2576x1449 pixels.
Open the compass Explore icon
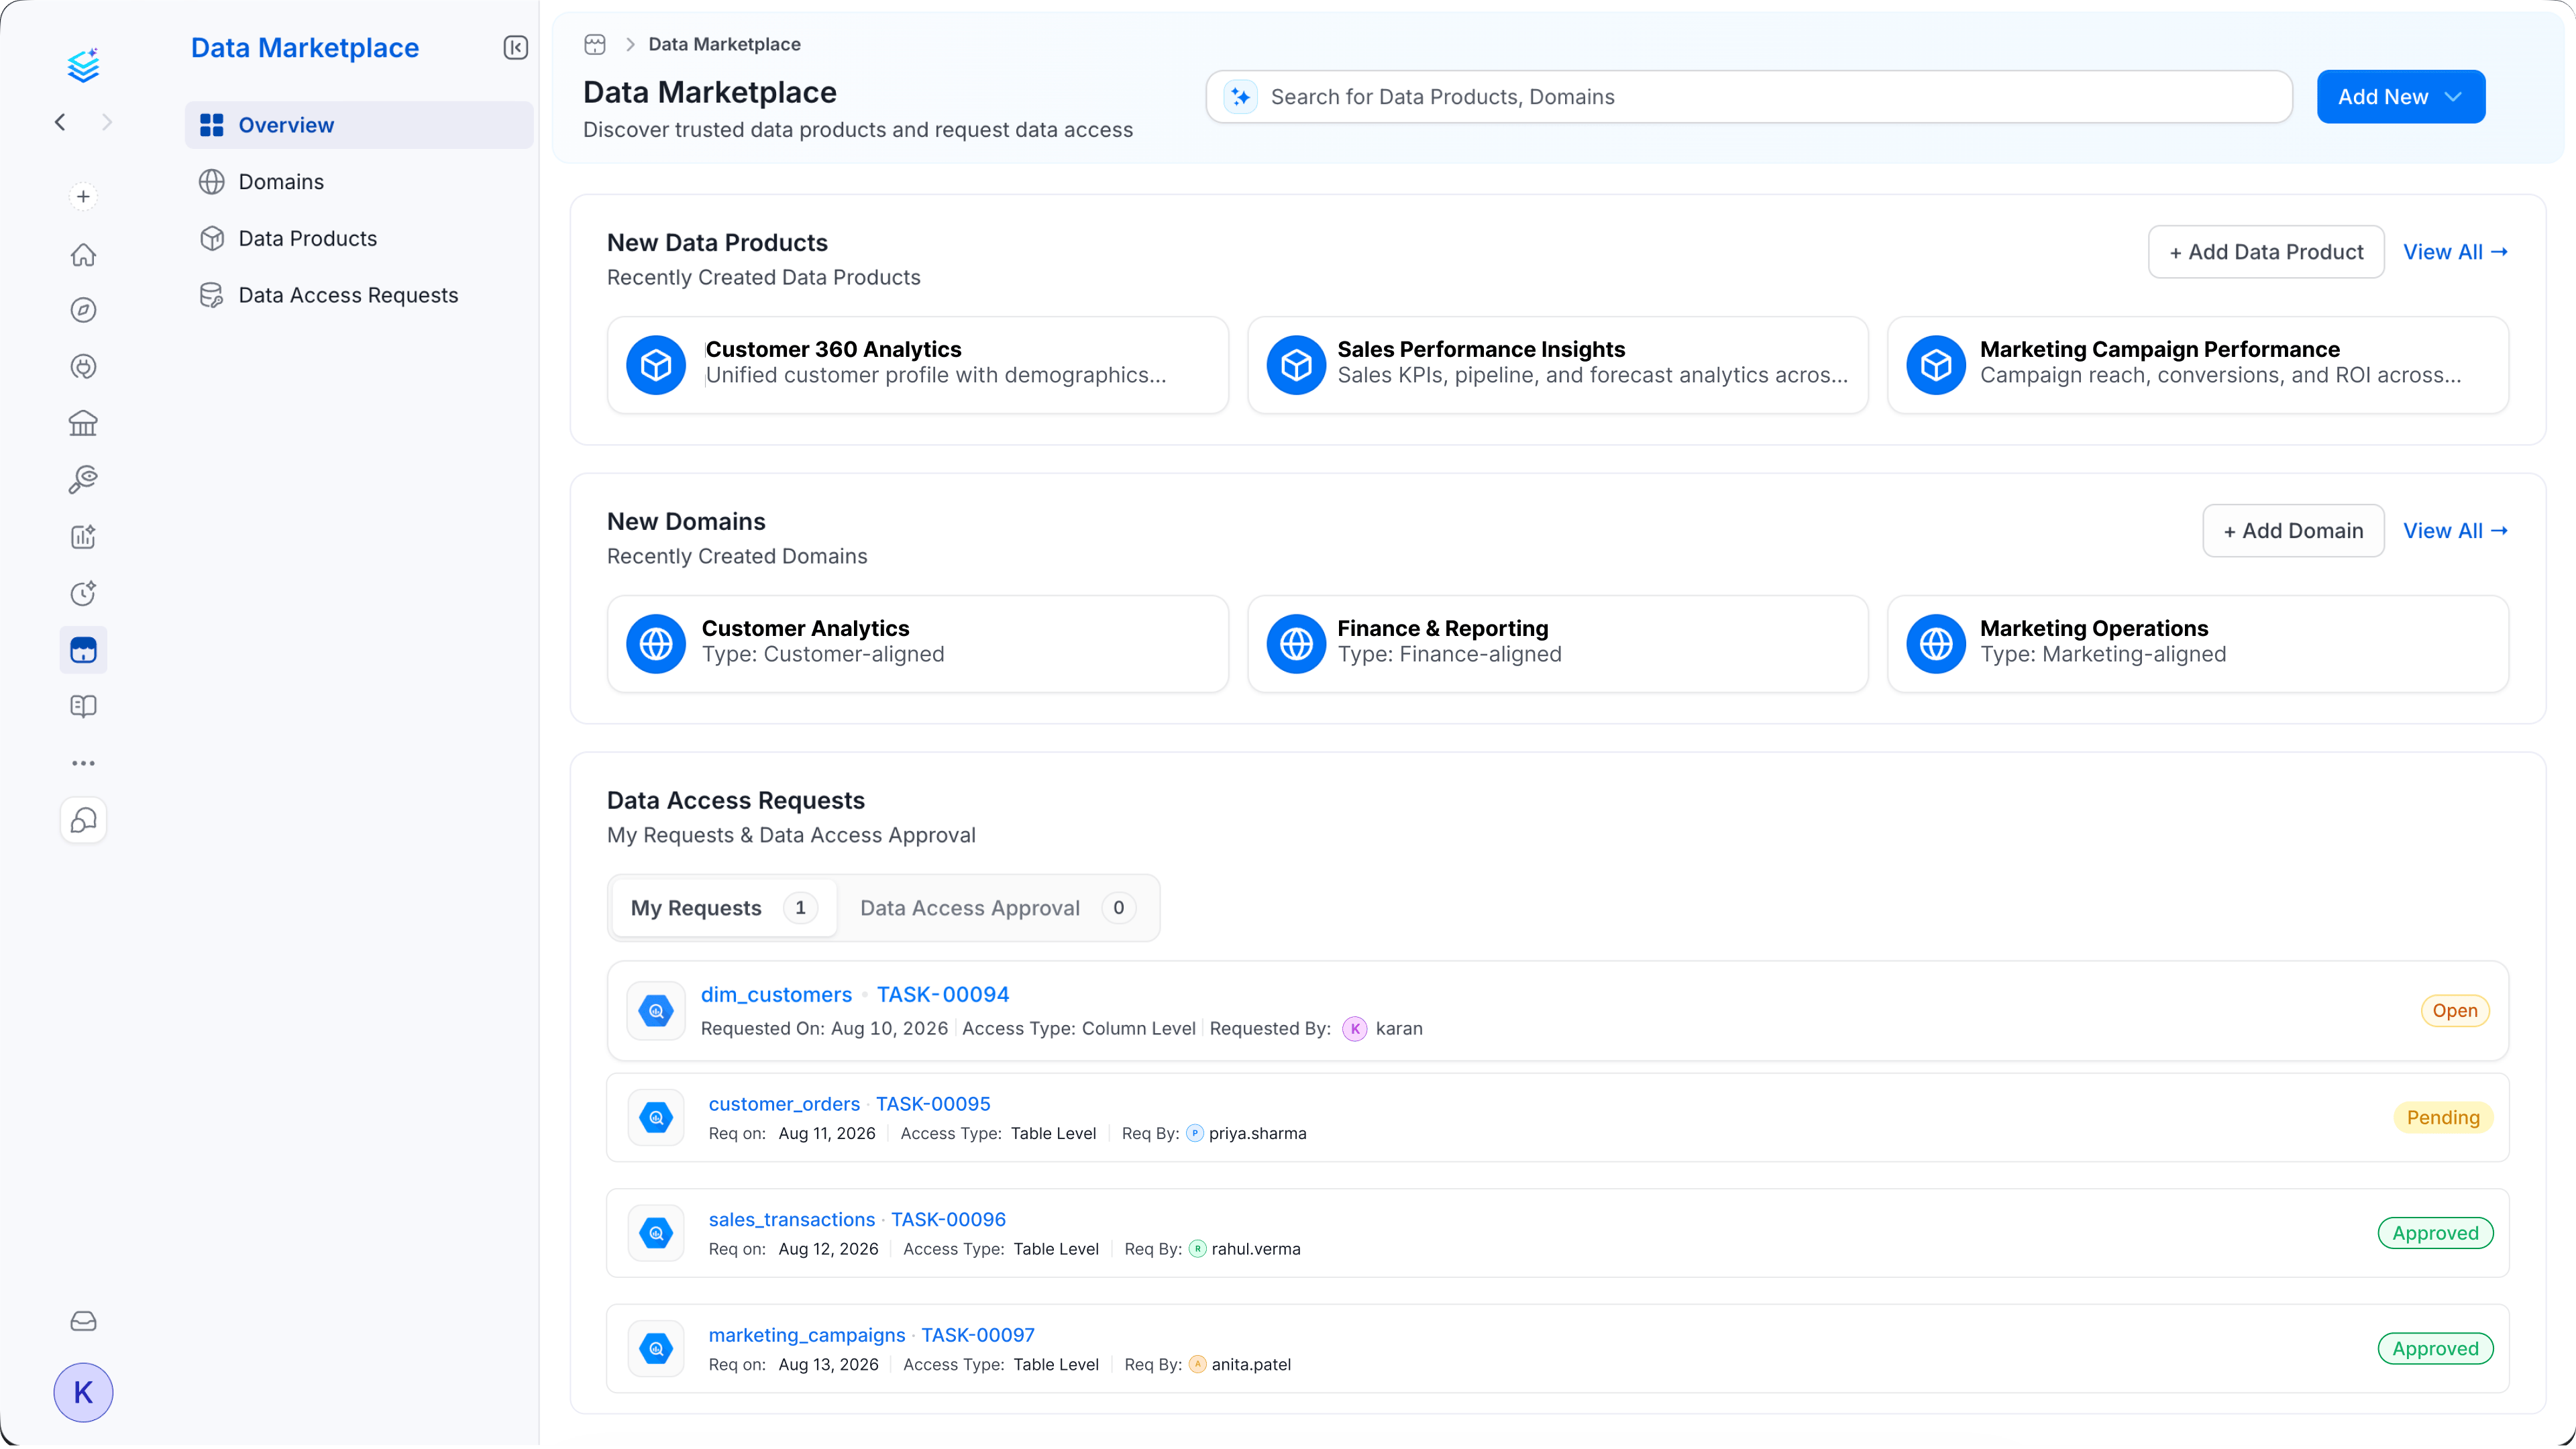tap(83, 310)
